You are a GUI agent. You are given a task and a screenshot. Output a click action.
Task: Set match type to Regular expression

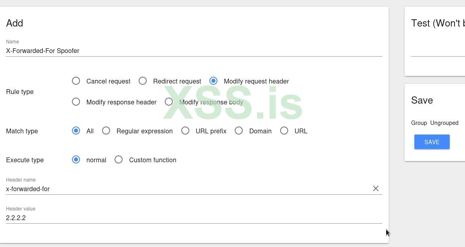click(106, 131)
